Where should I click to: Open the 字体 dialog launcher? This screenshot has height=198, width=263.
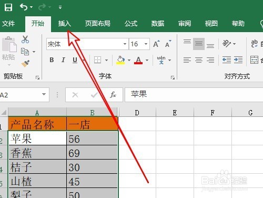173,77
